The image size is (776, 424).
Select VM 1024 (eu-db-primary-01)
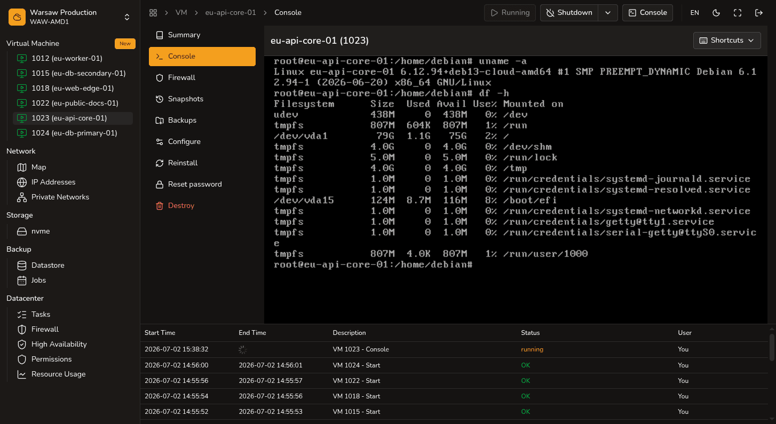click(x=73, y=133)
